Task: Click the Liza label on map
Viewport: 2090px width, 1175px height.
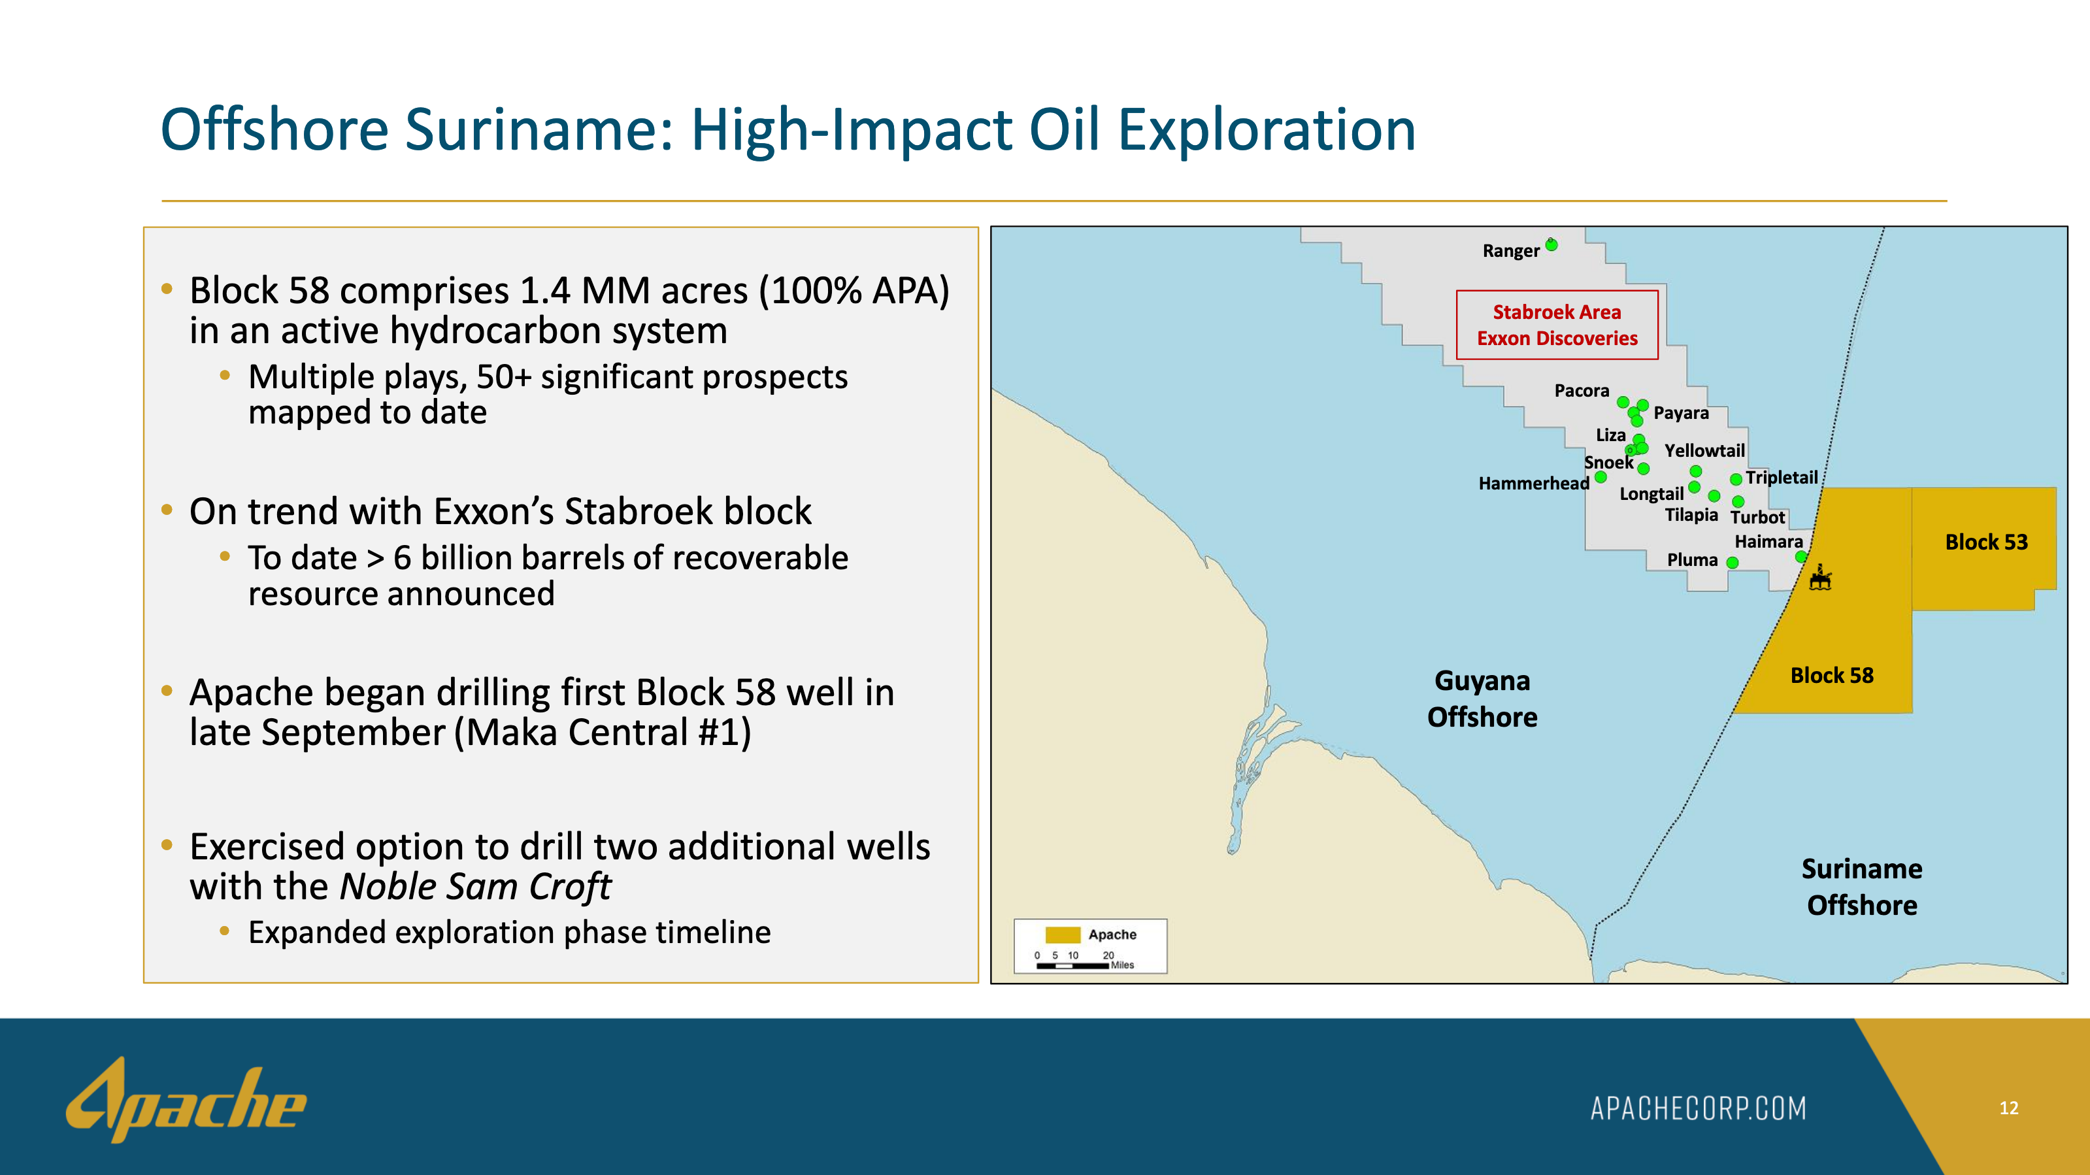Action: 1610,435
